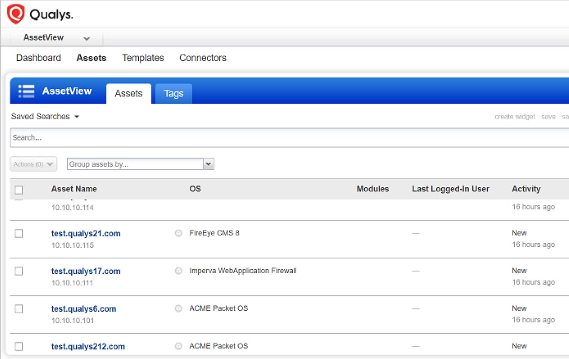Click the AssetView list menu icon
Image resolution: width=569 pixels, height=359 pixels.
pyautogui.click(x=26, y=91)
